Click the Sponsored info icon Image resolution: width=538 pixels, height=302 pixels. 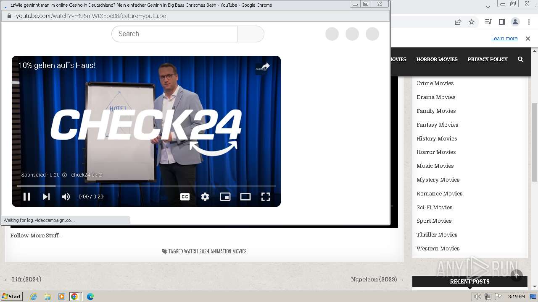pyautogui.click(x=64, y=175)
